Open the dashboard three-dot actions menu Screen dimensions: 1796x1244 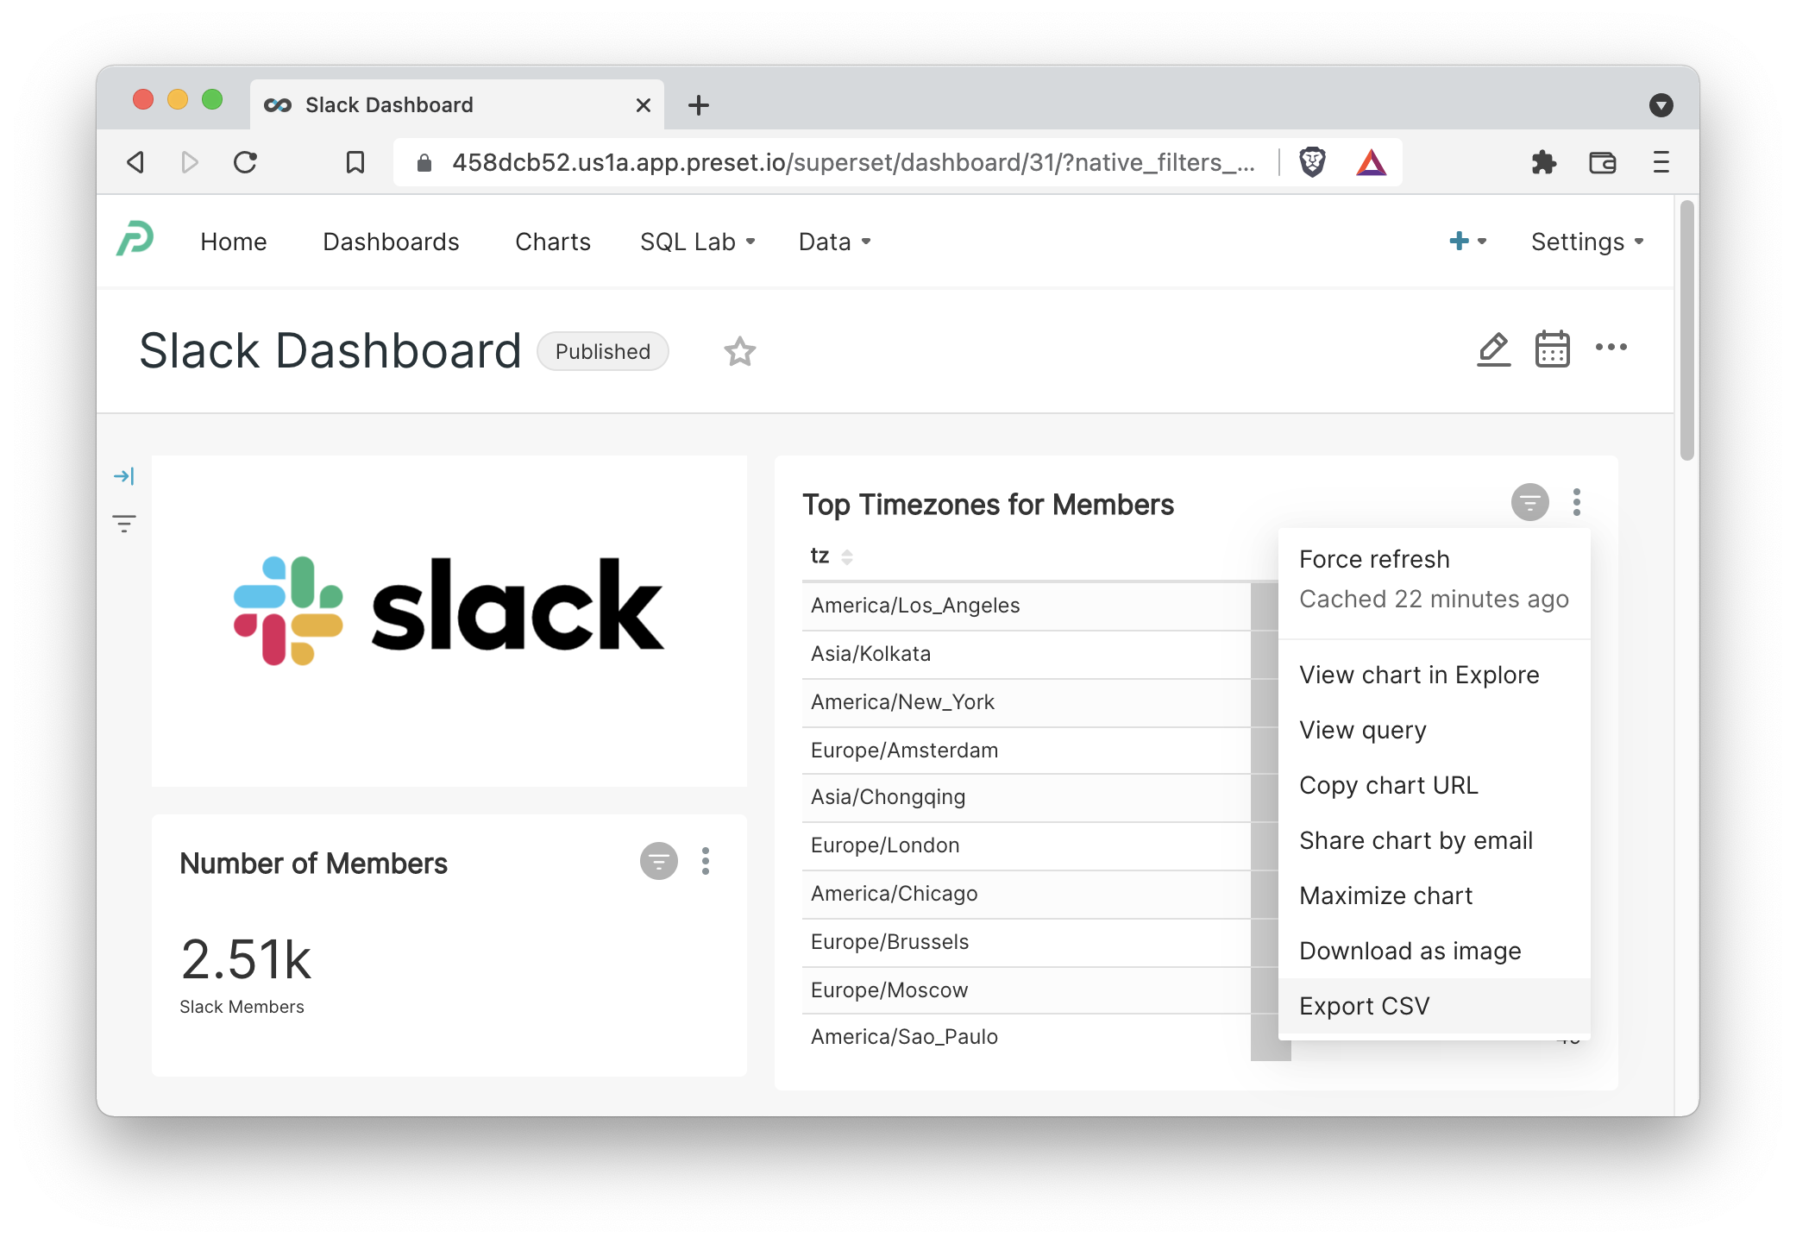(1611, 348)
